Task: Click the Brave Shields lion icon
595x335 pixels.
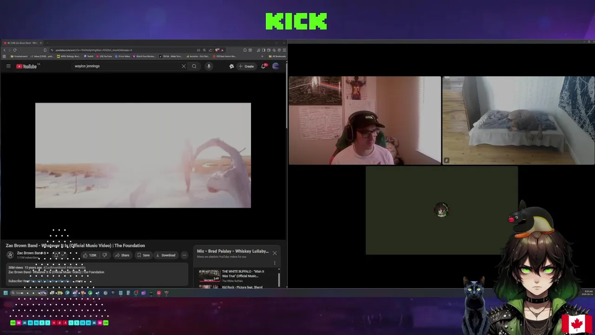Action: [217, 50]
